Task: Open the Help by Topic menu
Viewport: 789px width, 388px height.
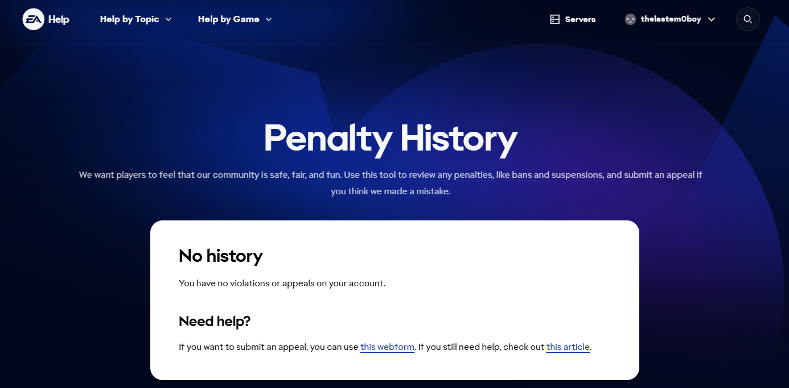Action: (129, 19)
